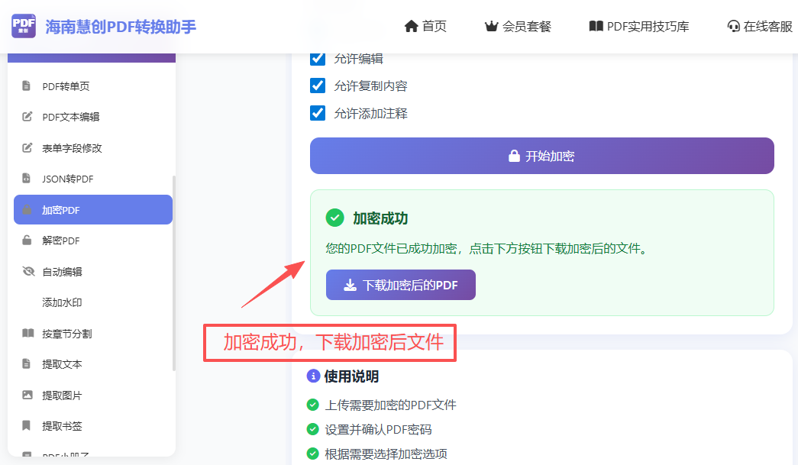Open the 在线客服 navigation item

[760, 26]
